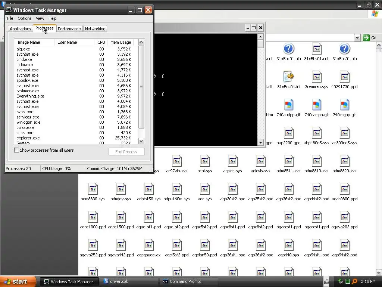
Task: Open the Help menu in Task Manager
Action: [x=52, y=18]
